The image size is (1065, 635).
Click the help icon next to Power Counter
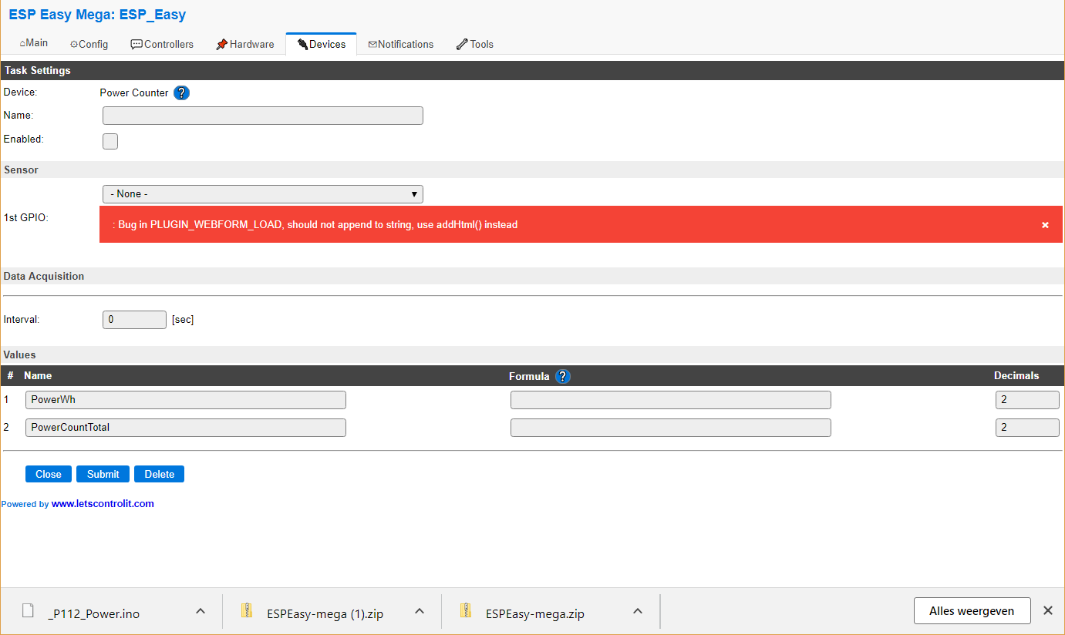coord(181,92)
